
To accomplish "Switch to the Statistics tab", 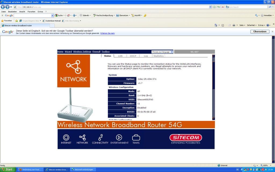I will pos(158,56).
